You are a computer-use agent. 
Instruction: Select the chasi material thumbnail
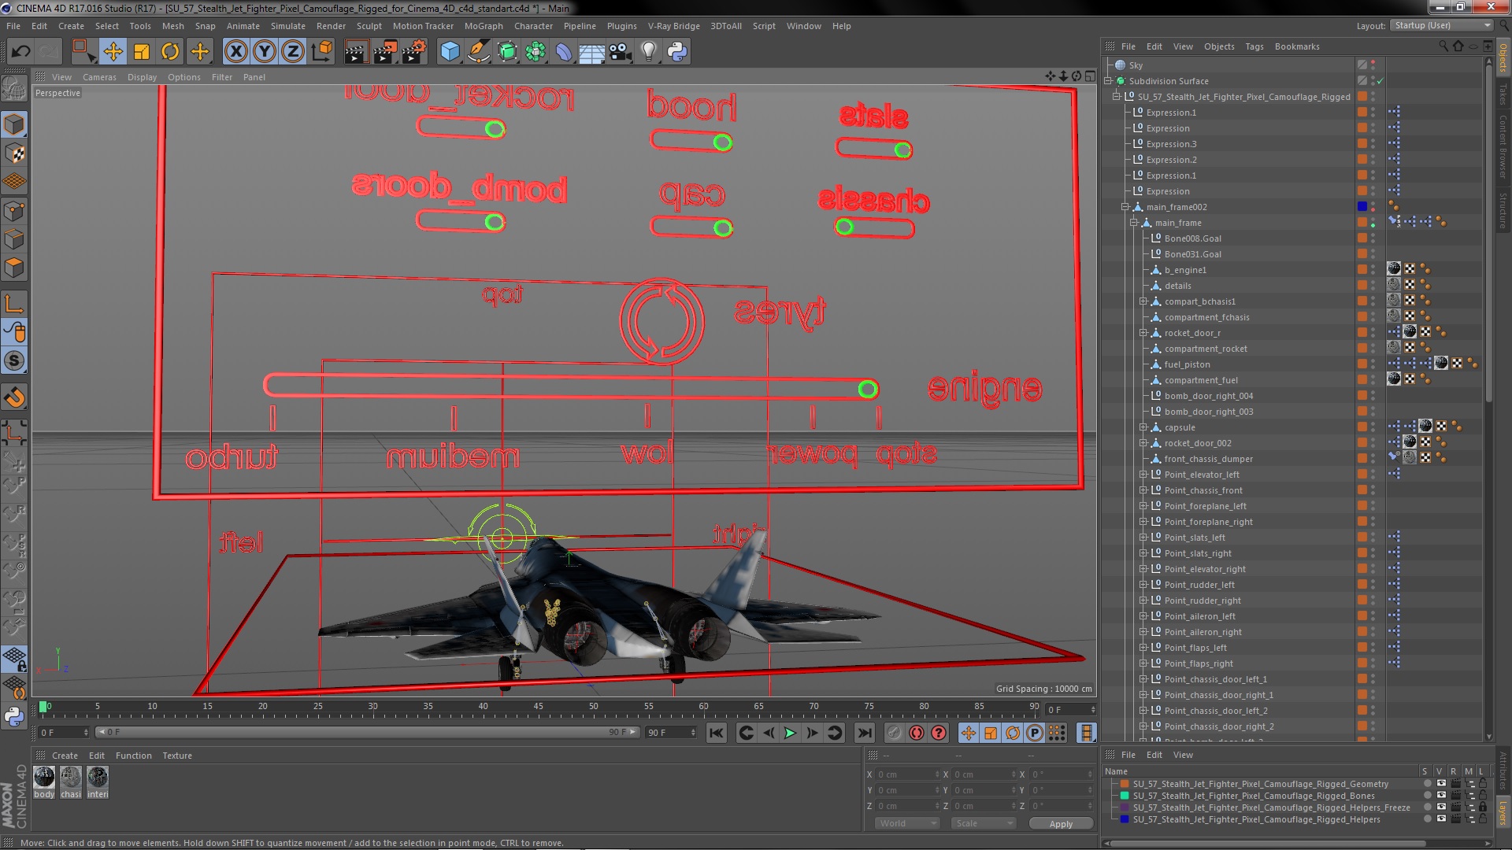pos(71,778)
